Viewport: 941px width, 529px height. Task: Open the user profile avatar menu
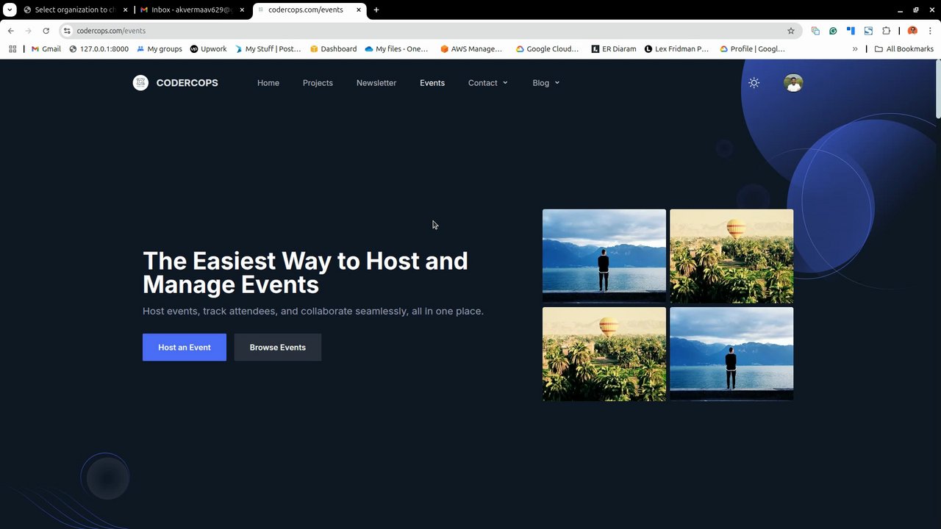coord(793,83)
